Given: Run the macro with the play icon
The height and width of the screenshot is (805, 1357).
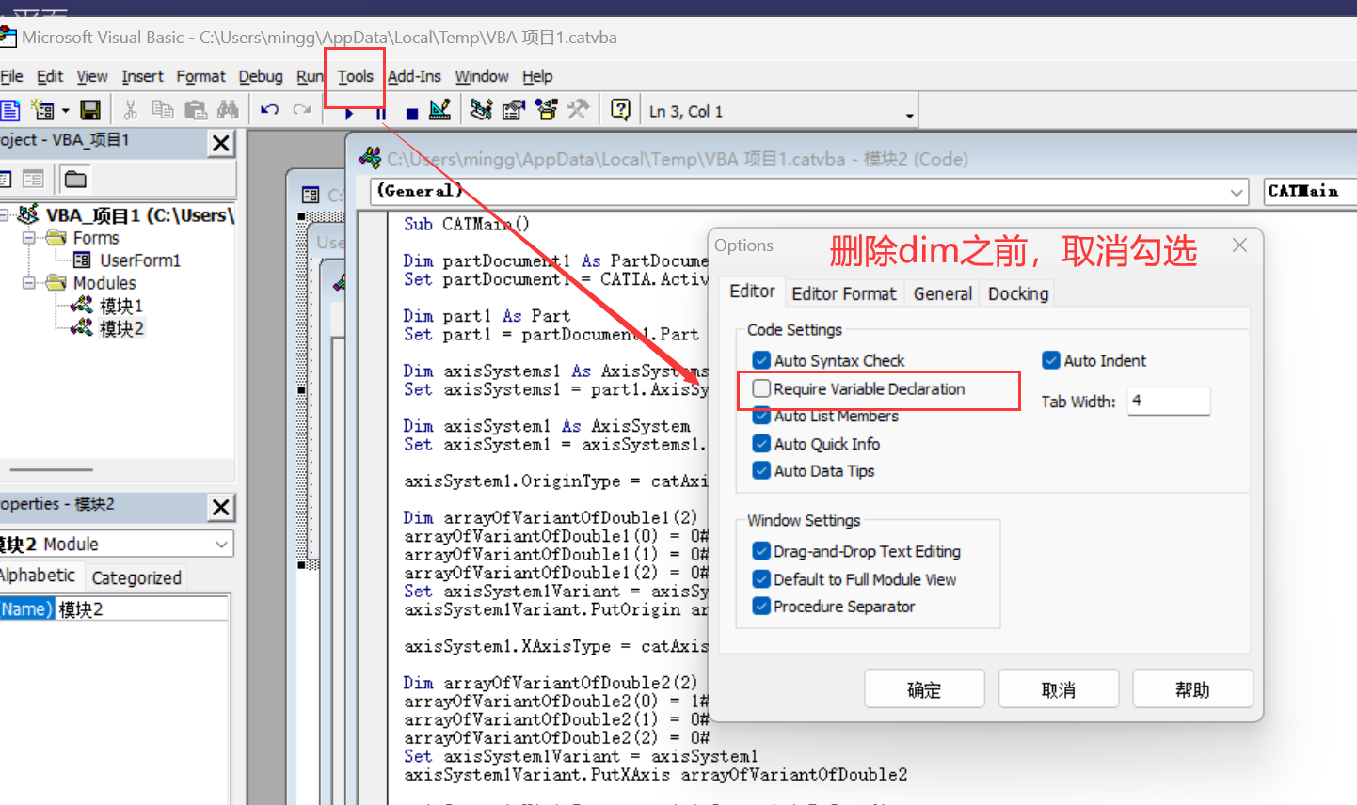Looking at the screenshot, I should [349, 114].
